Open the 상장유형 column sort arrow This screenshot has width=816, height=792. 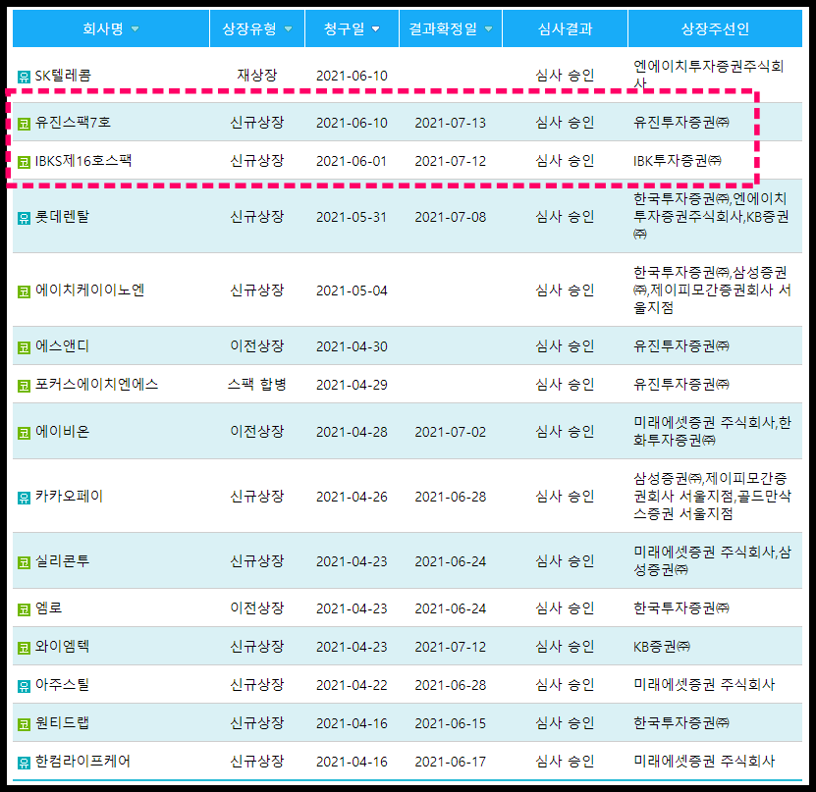[289, 29]
